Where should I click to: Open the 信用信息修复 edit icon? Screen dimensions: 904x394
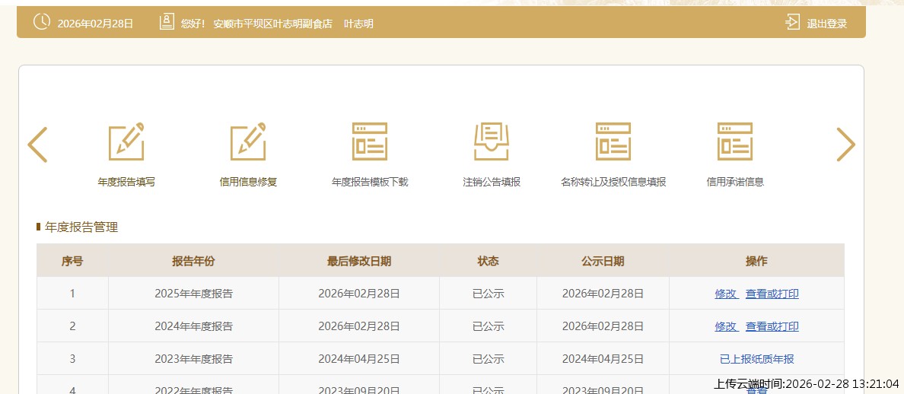point(248,141)
